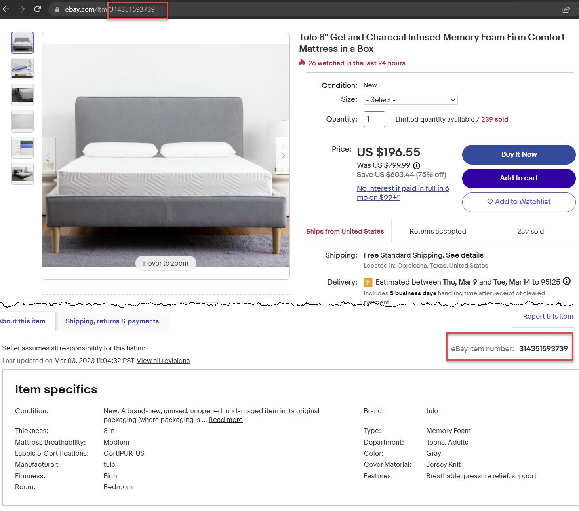Screen dimensions: 579x511
Task: Click the Add to Watchlist button
Action: tap(519, 202)
